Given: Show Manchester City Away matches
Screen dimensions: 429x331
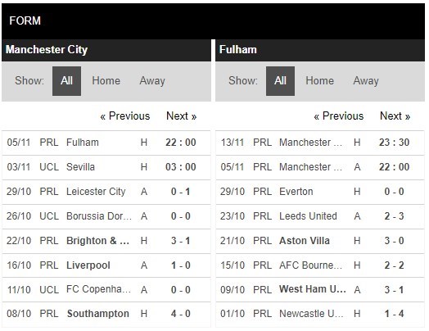Looking at the screenshot, I should 152,81.
